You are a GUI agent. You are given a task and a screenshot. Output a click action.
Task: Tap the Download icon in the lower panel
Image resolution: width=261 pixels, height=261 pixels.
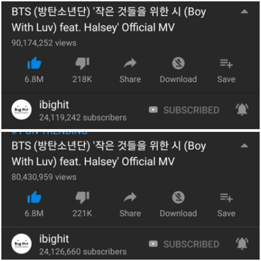click(x=178, y=197)
